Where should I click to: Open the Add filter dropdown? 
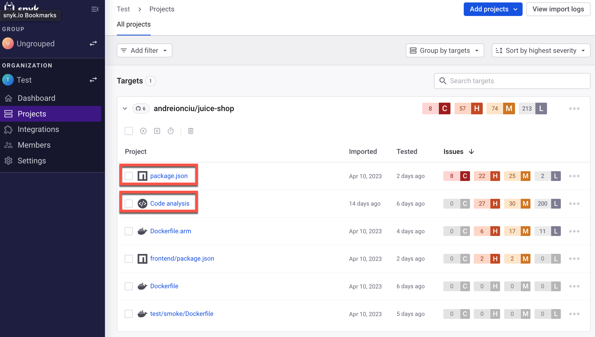pyautogui.click(x=144, y=50)
